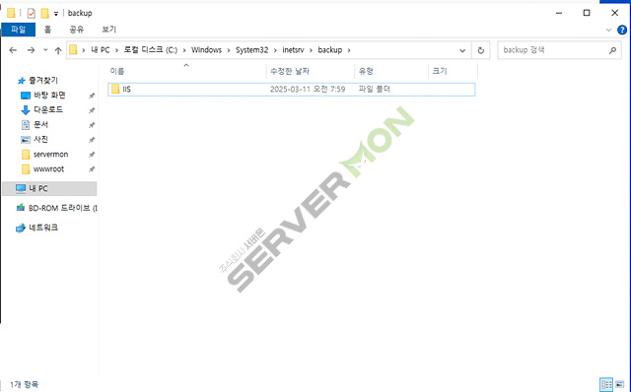631x392 pixels.
Task: Switch to details view icon
Action: (606, 384)
